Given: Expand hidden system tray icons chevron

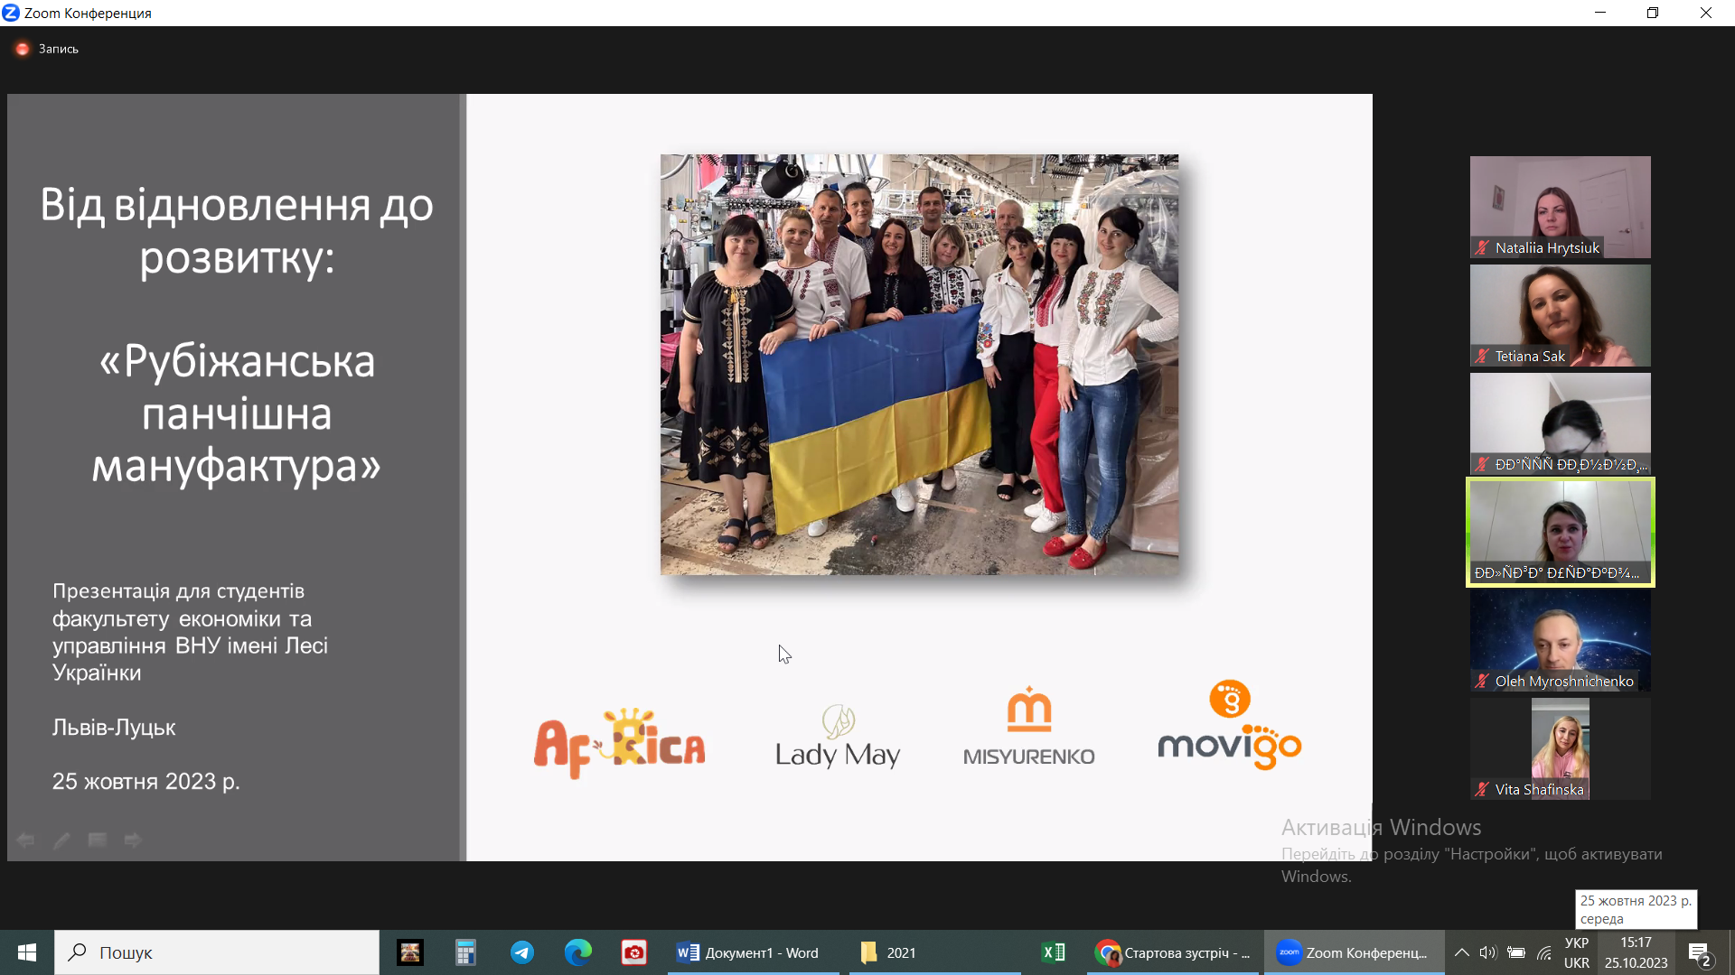Looking at the screenshot, I should click(1461, 952).
